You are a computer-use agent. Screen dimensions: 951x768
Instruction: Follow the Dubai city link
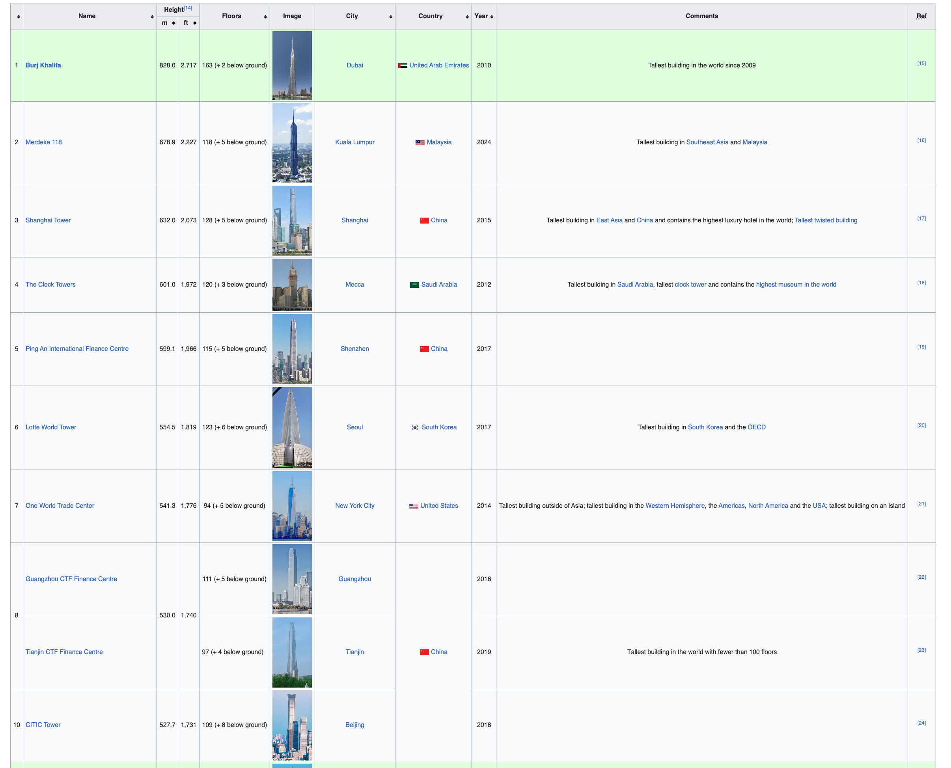[355, 65]
